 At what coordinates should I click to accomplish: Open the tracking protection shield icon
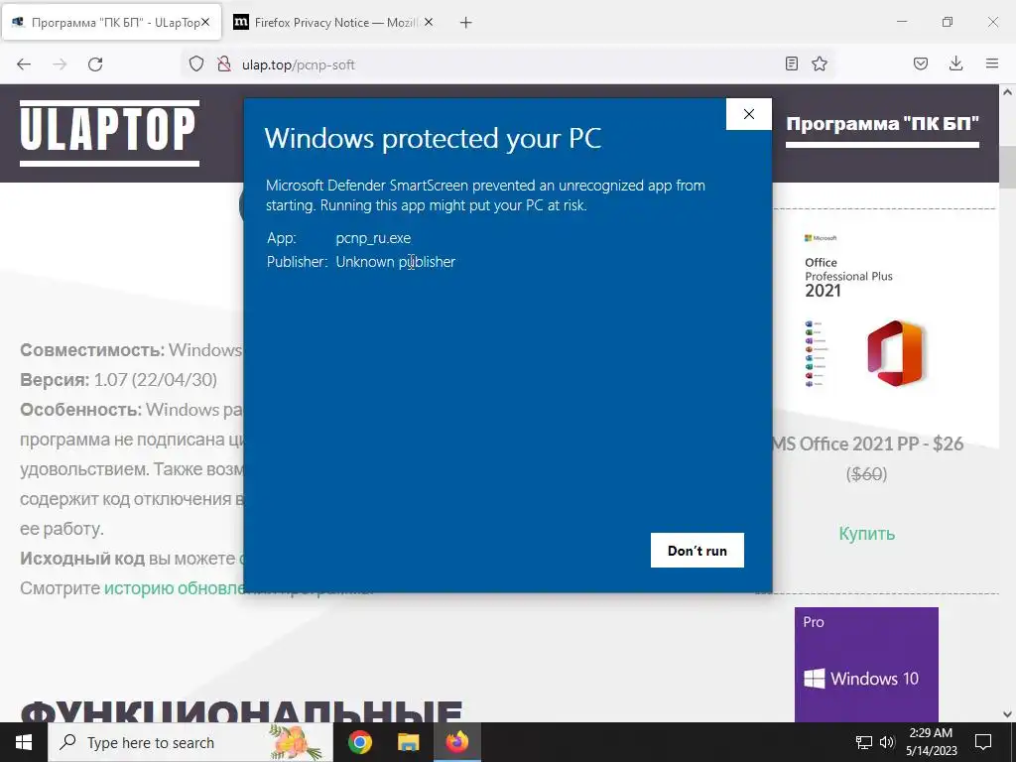tap(196, 64)
